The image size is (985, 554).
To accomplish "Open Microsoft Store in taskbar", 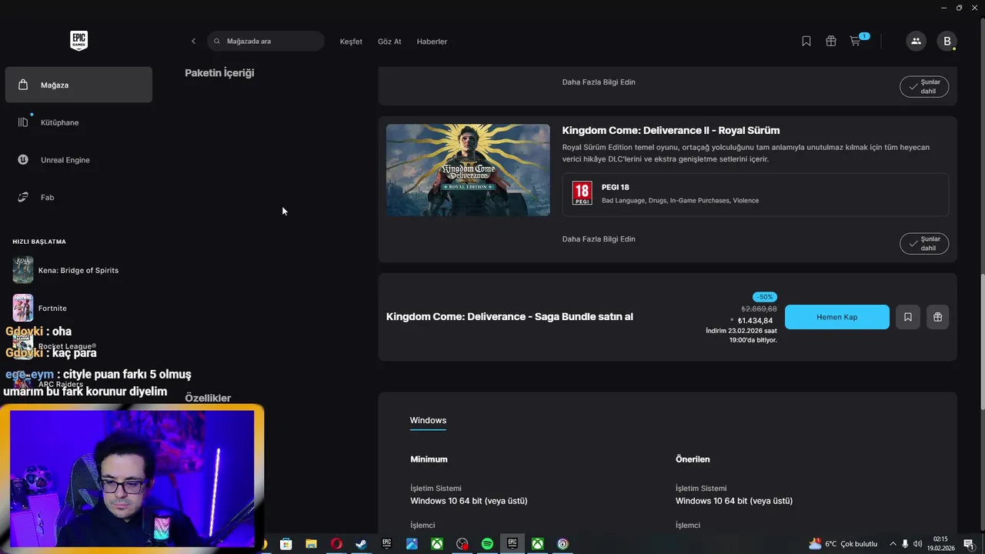I will tap(286, 544).
